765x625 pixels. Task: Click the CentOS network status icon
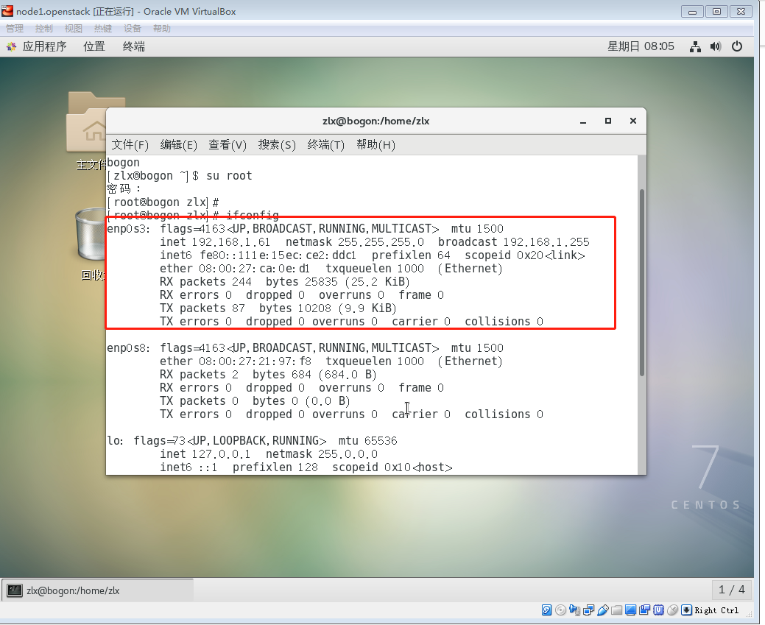click(x=695, y=47)
